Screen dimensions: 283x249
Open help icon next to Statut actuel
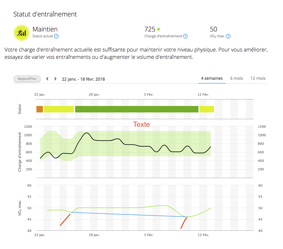(x=56, y=36)
